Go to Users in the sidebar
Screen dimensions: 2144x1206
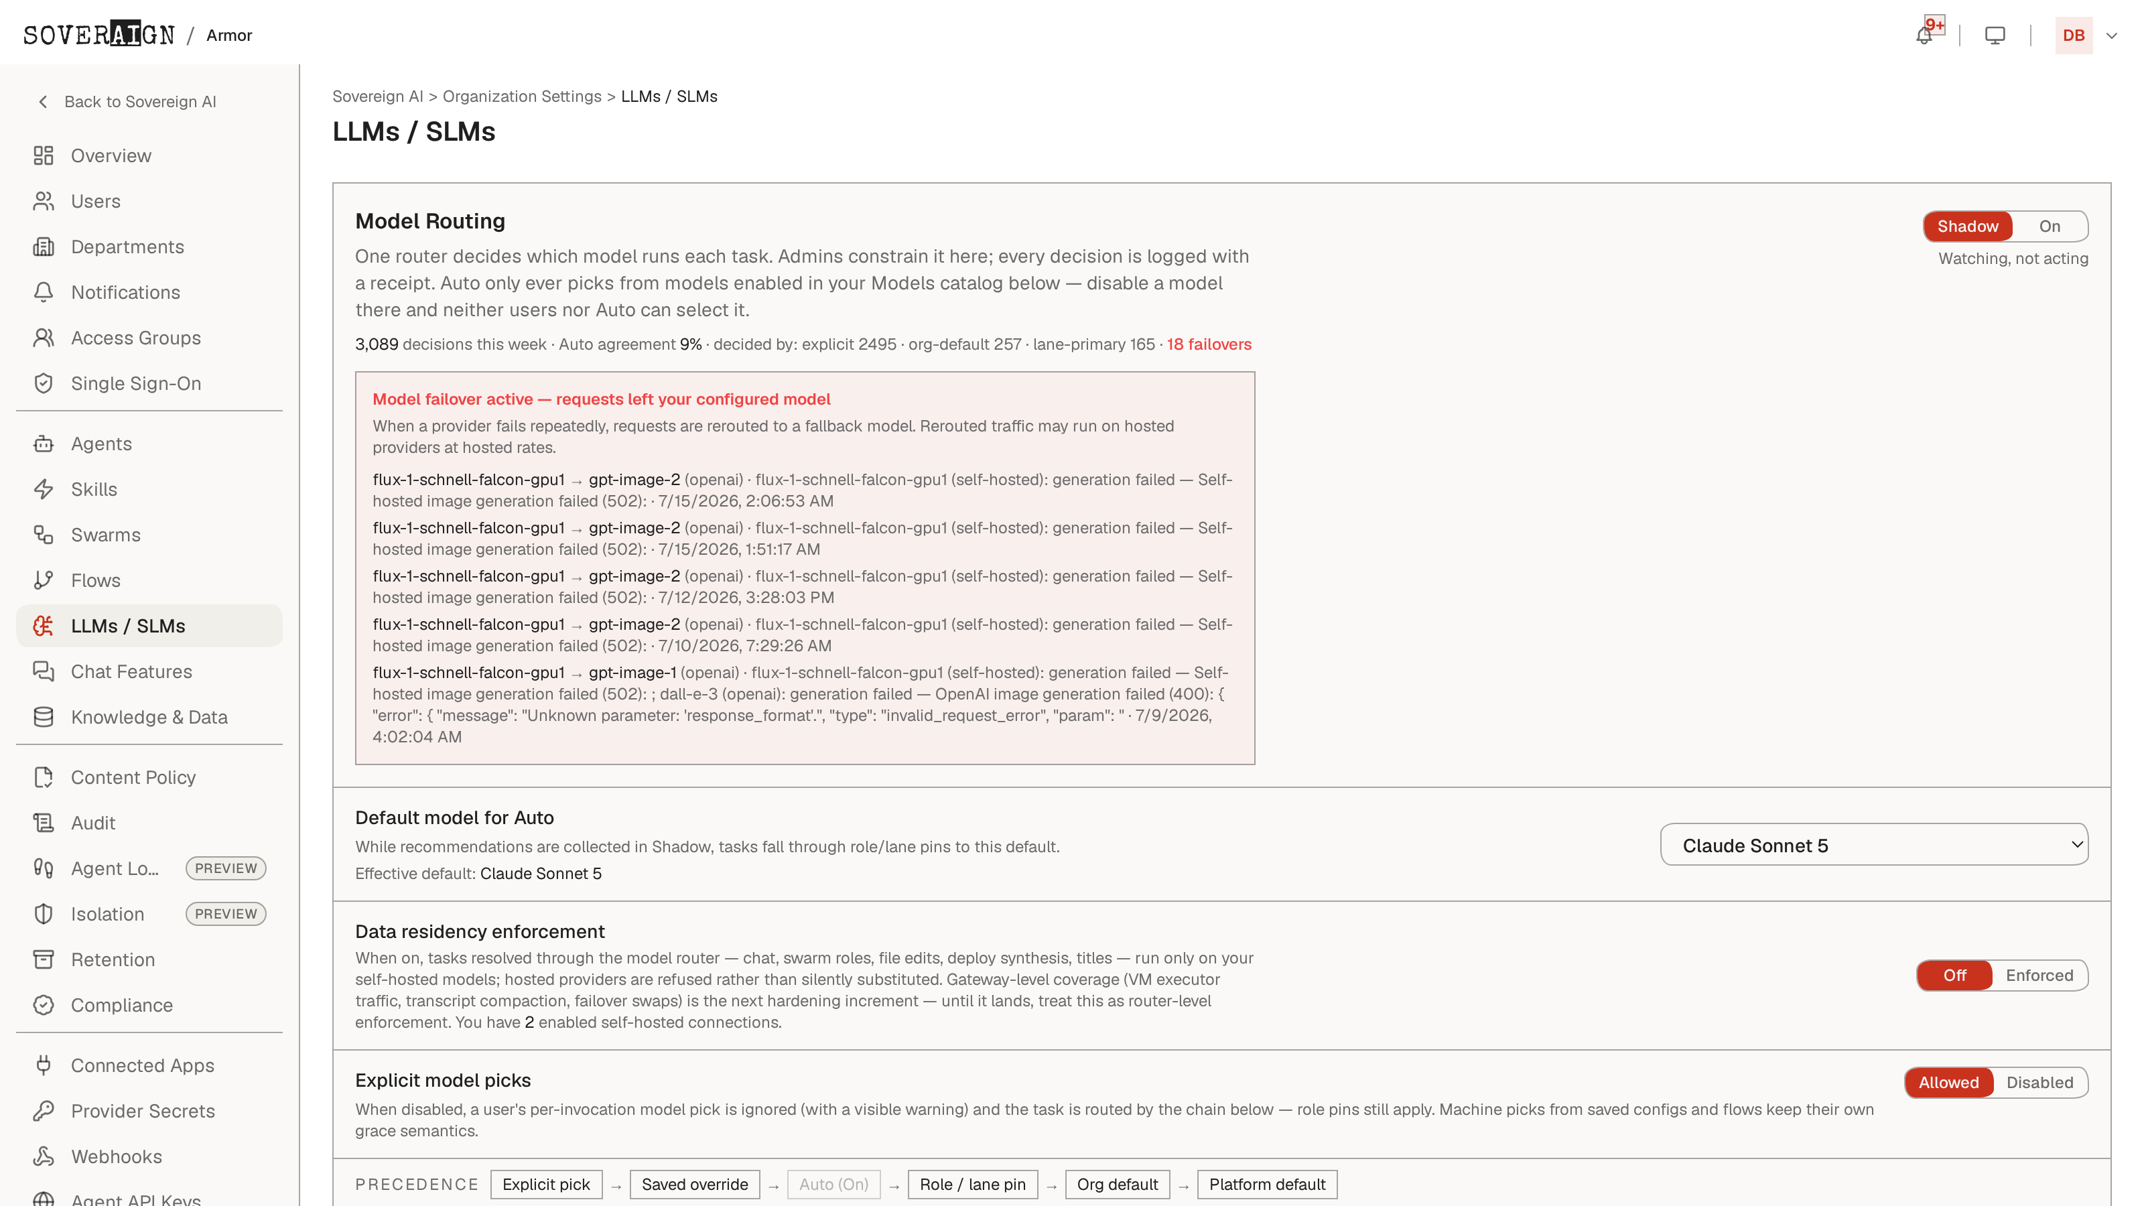[149, 202]
